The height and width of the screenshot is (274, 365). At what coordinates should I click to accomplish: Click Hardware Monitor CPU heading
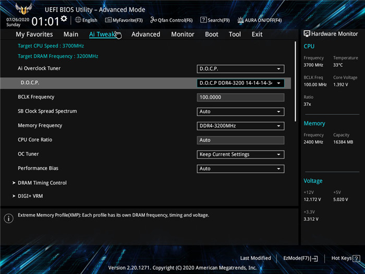(309, 46)
